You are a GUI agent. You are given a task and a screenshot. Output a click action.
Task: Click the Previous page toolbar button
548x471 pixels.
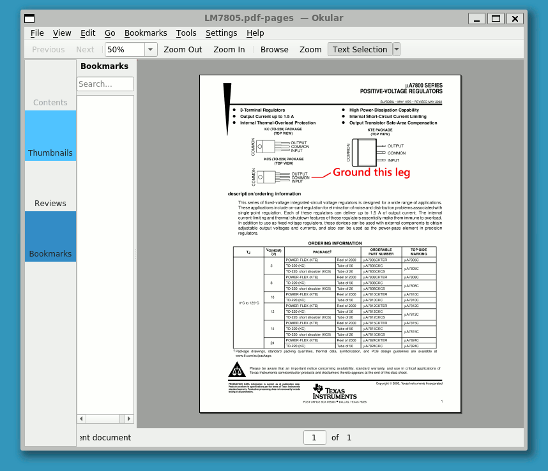49,50
